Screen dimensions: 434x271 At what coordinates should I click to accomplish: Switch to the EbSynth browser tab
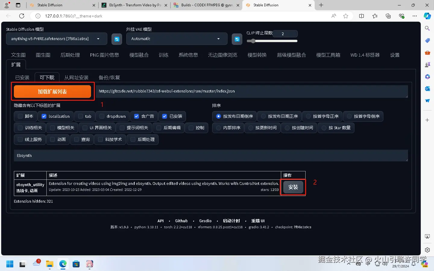(134, 5)
